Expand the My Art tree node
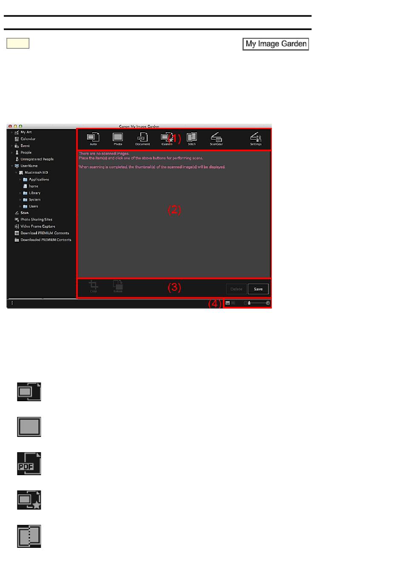The image size is (404, 578). point(12,133)
